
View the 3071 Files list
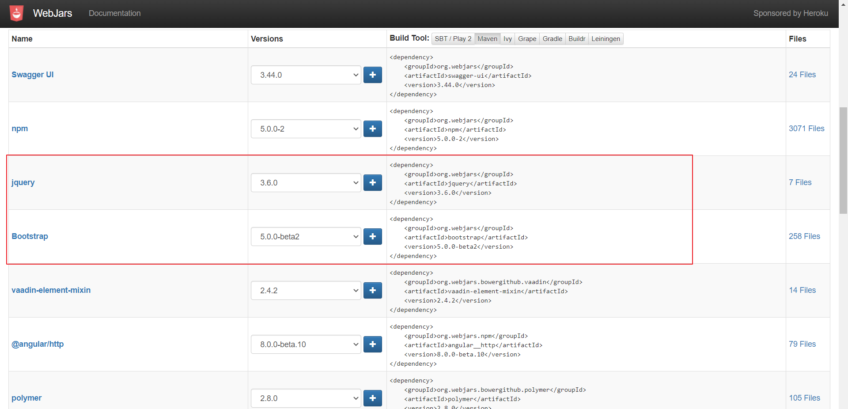click(807, 129)
